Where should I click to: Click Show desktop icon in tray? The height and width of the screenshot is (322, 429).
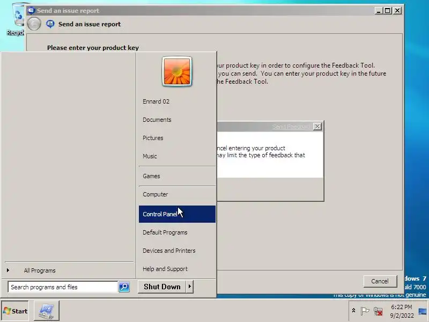click(x=423, y=312)
